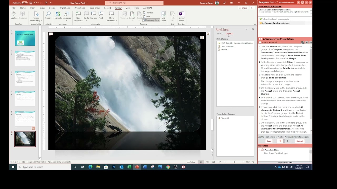The height and width of the screenshot is (189, 337).
Task: Open the Notes pane from status bar
Action: (191, 162)
